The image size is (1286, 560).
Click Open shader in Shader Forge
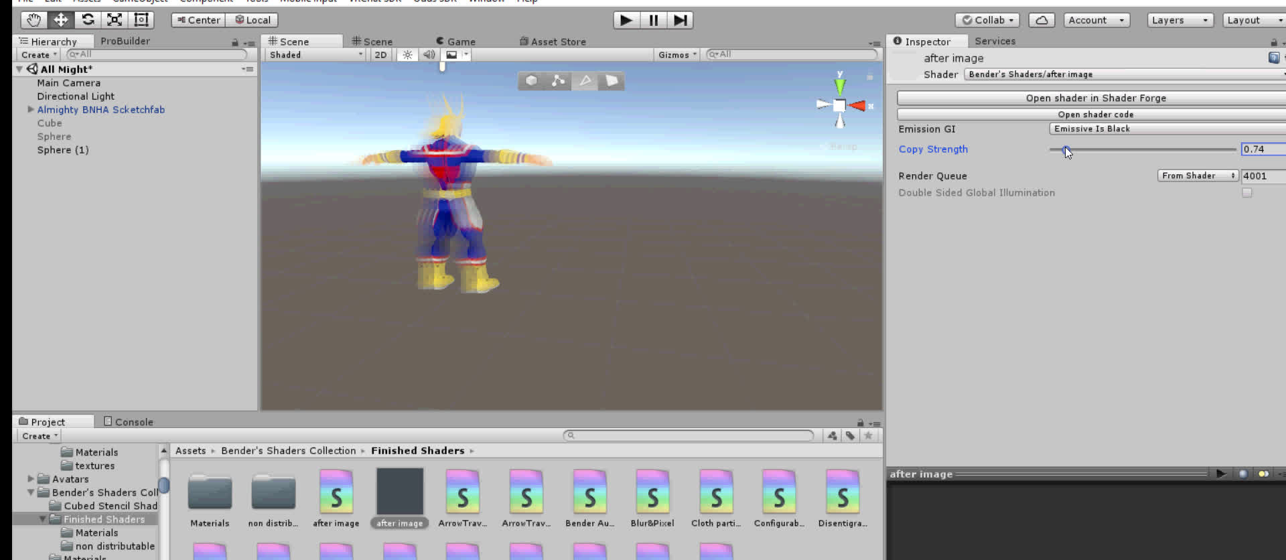pos(1095,98)
